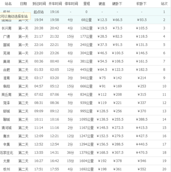Viewport: 171px width, 172px height.
Task: Select arrival time 23:20
Action: (x=39, y=53)
